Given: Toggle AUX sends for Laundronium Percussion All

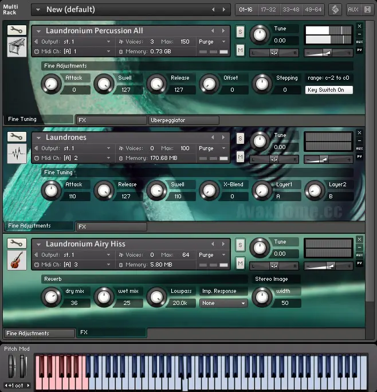Looking at the screenshot, I should tap(359, 42).
